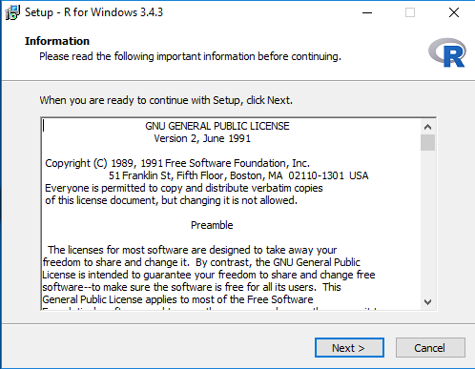Click the setup installer icon in title bar
The image size is (475, 369).
(x=12, y=12)
